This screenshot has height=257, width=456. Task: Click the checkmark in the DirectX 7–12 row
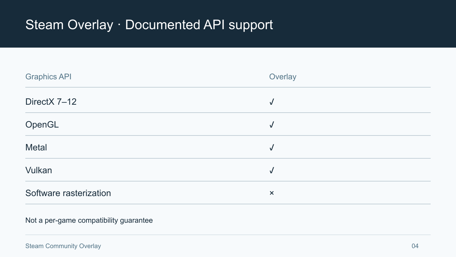(x=272, y=102)
